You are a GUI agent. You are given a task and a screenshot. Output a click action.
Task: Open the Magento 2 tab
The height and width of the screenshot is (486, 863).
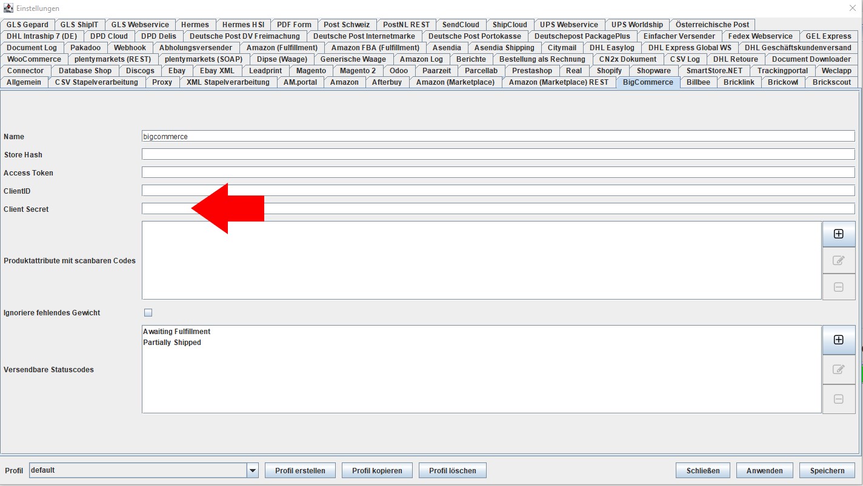(358, 71)
